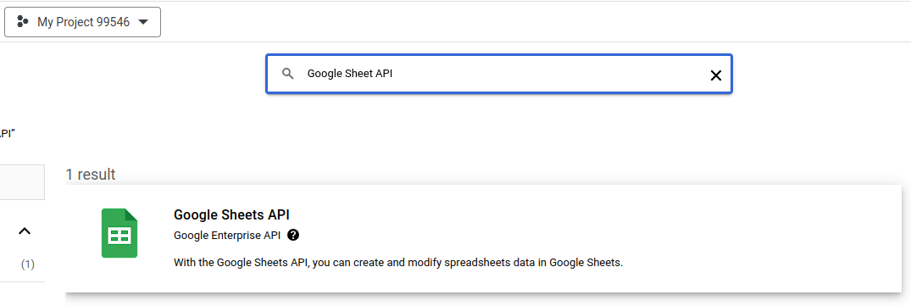
Task: Click empty space right of search text
Action: 546,74
